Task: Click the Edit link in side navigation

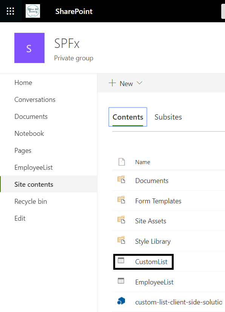Action: [20, 218]
